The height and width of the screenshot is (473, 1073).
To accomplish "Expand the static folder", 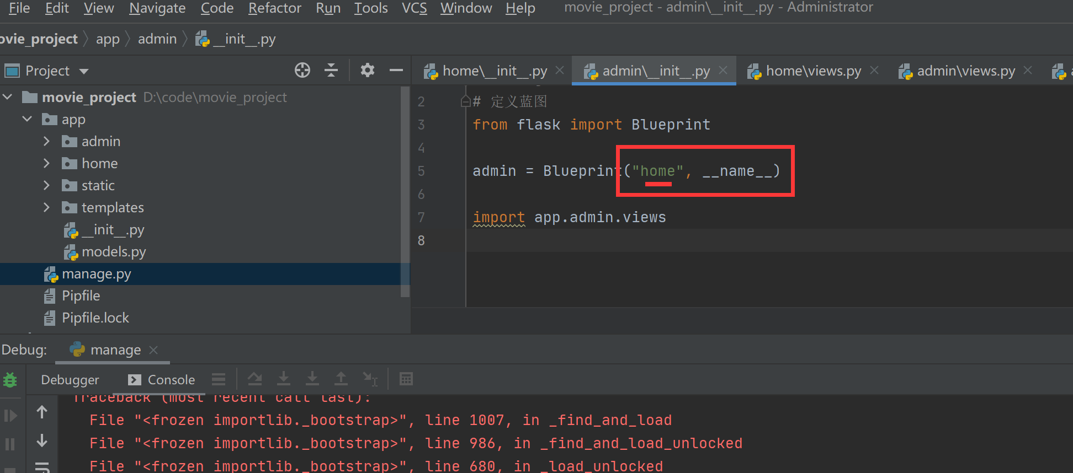I will point(47,185).
